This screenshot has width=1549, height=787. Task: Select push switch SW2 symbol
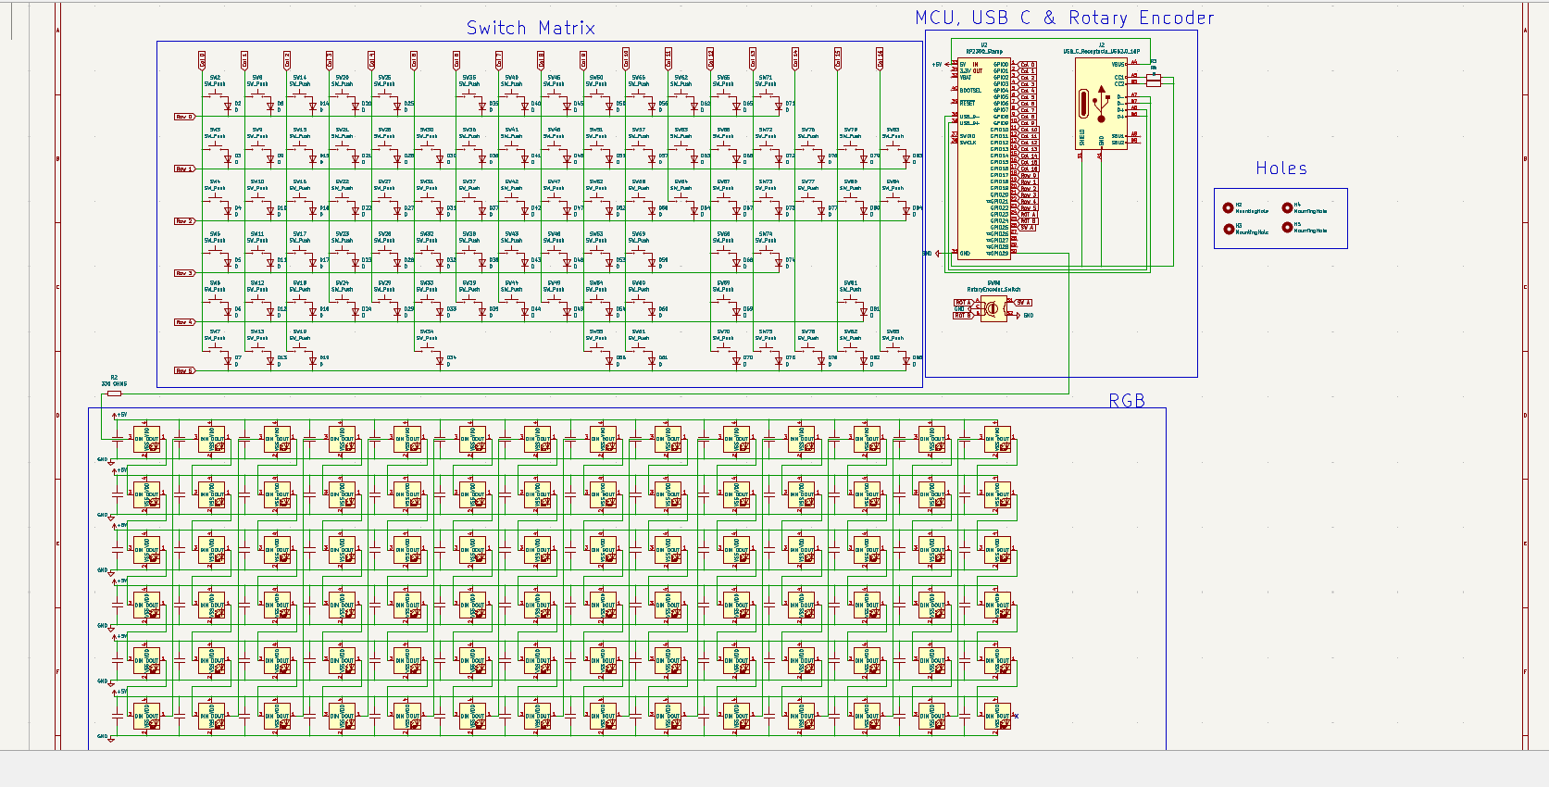pyautogui.click(x=215, y=94)
